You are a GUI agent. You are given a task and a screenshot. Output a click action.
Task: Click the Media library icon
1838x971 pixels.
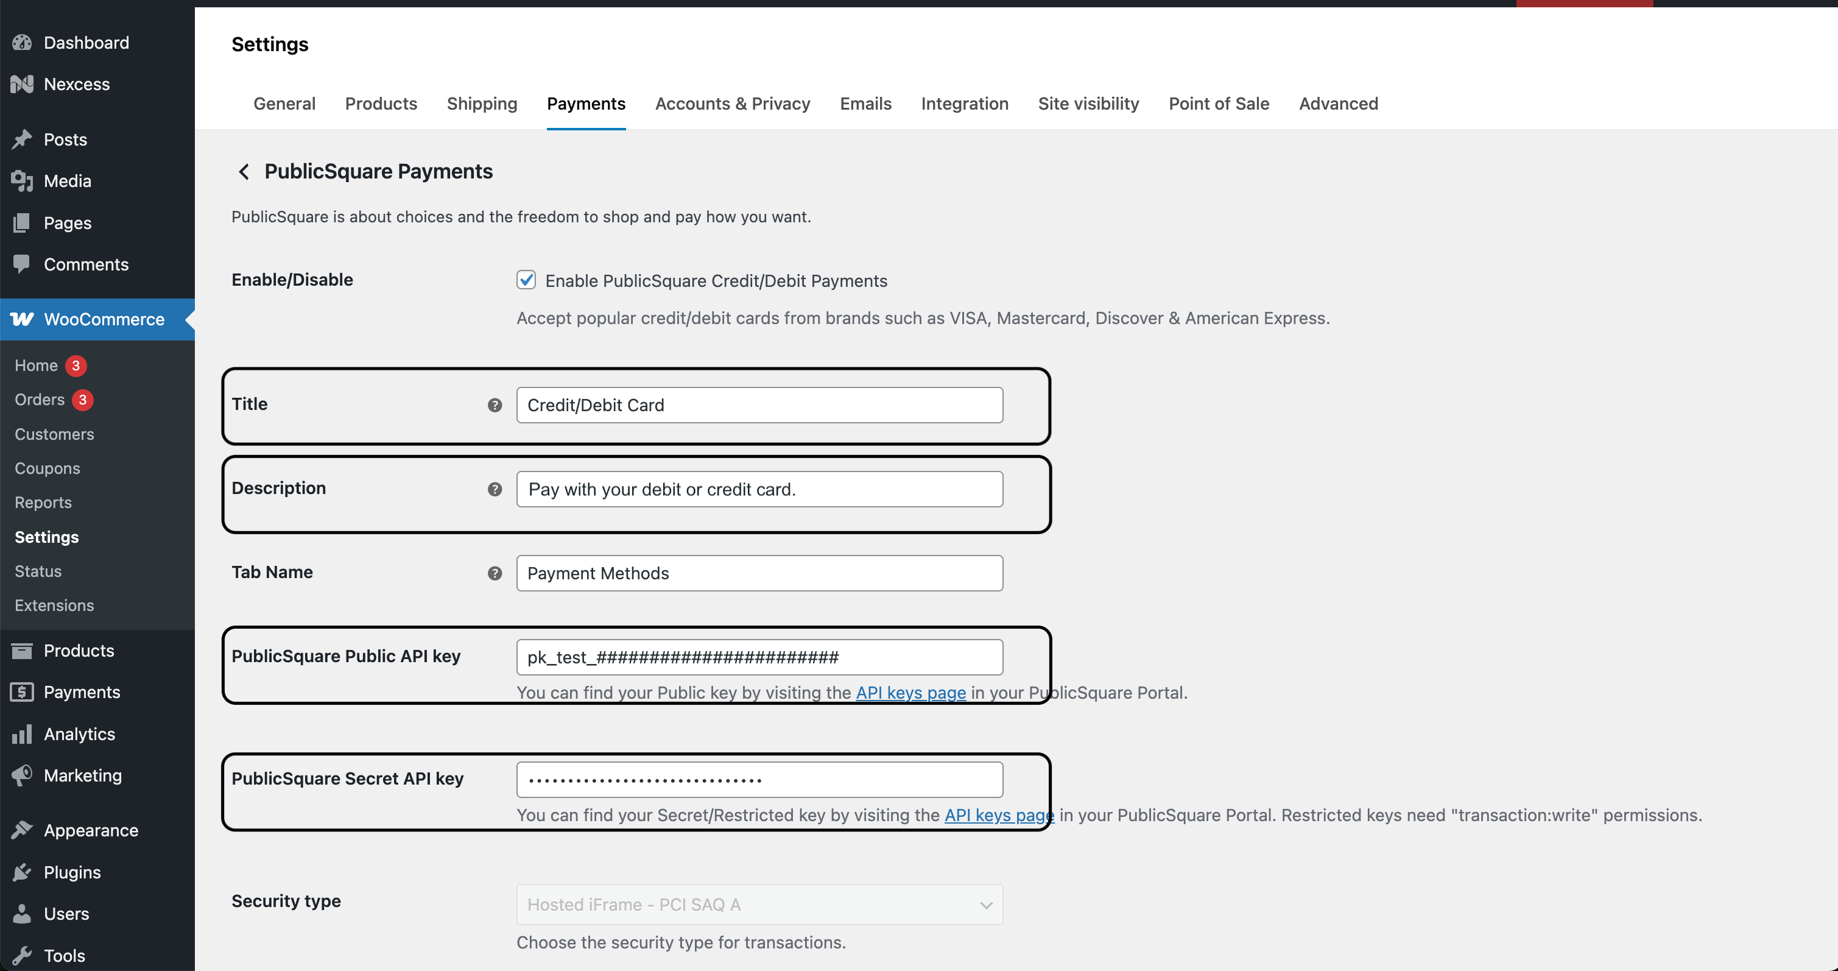point(22,181)
